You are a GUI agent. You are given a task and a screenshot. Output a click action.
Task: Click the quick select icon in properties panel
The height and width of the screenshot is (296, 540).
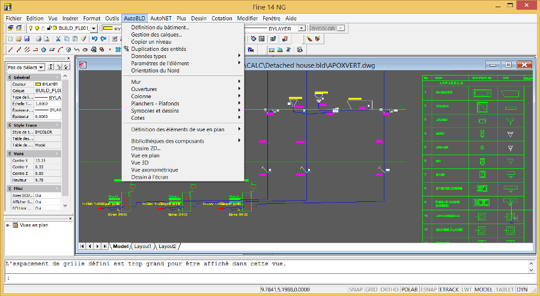(66, 67)
